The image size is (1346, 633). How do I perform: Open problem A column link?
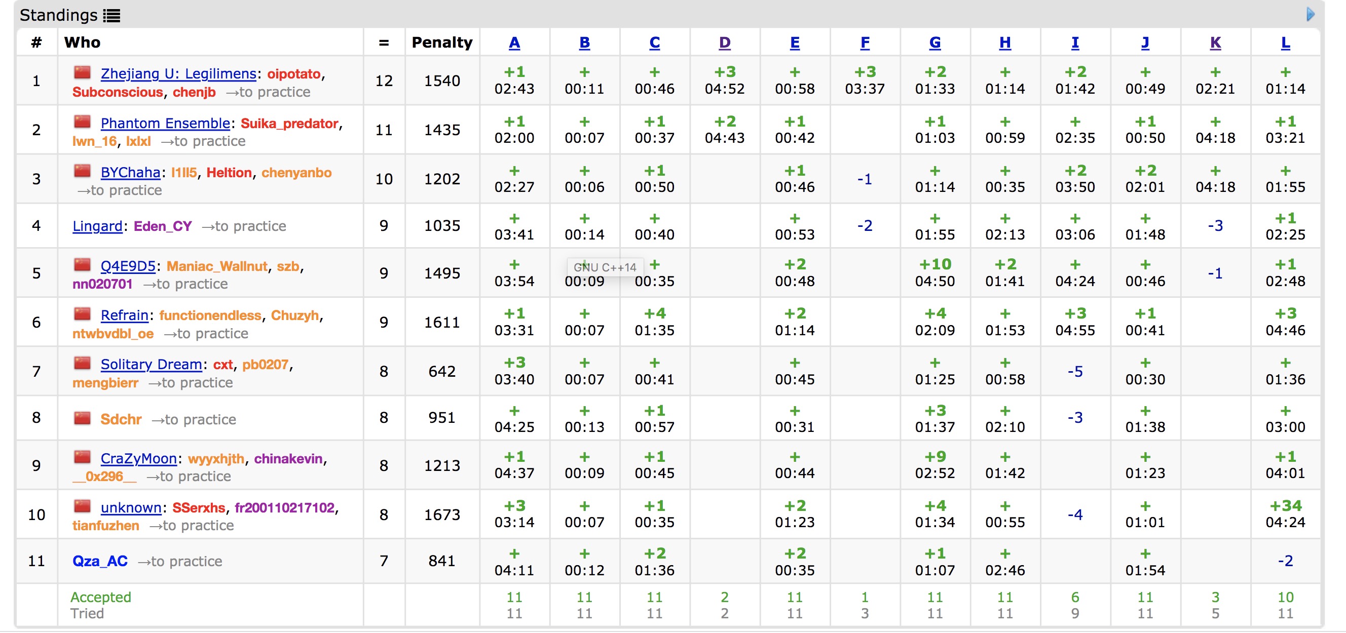tap(514, 43)
